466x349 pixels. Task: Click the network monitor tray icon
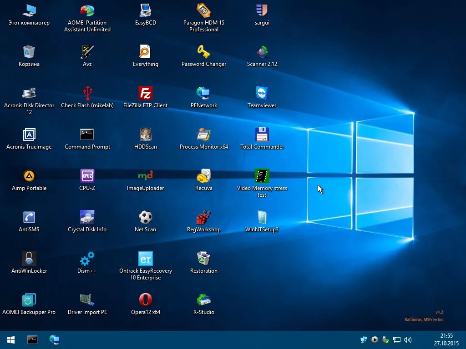[397, 340]
